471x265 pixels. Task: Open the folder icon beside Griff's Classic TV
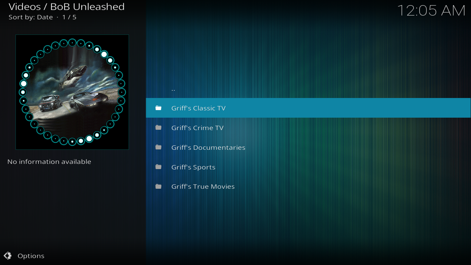pos(158,108)
